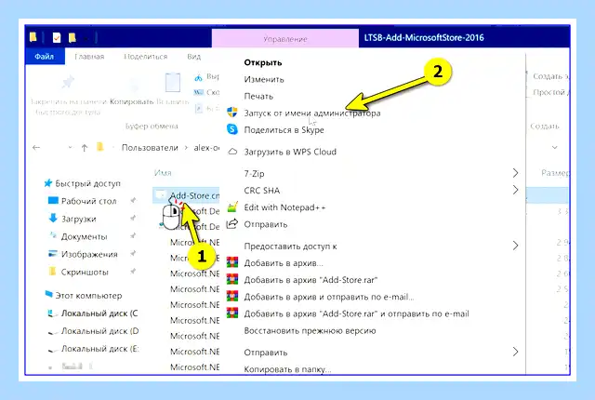The image size is (595, 400).
Task: Switch to the Главная ribbon tab
Action: [x=89, y=57]
